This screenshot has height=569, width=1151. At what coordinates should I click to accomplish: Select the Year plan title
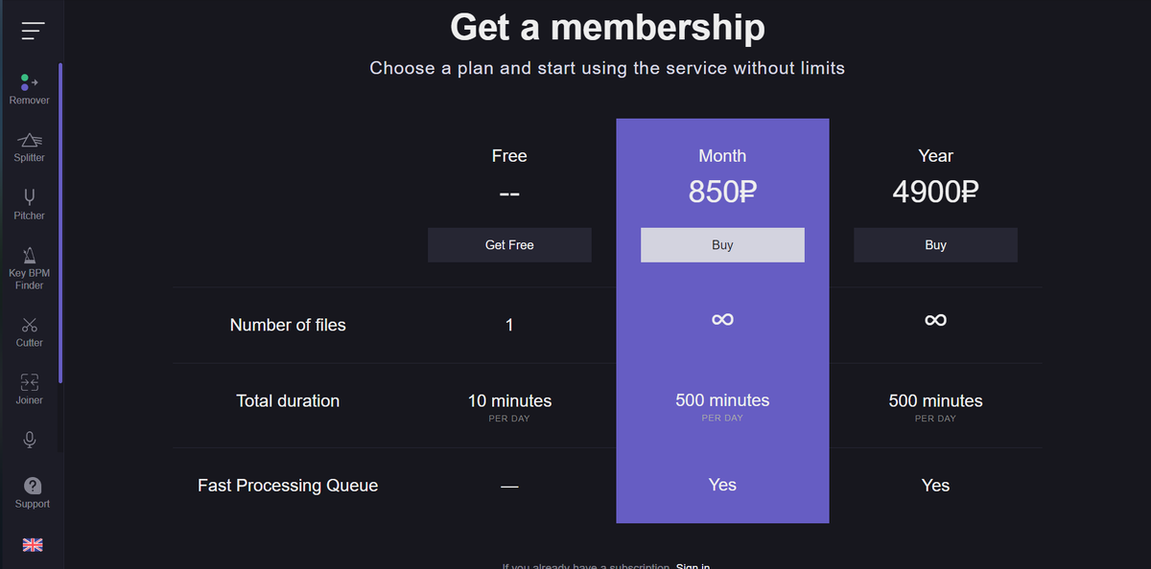[x=935, y=156]
